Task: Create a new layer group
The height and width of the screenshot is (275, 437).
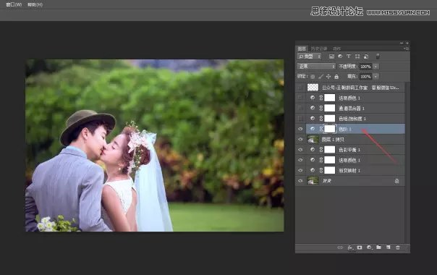Action: (378, 247)
